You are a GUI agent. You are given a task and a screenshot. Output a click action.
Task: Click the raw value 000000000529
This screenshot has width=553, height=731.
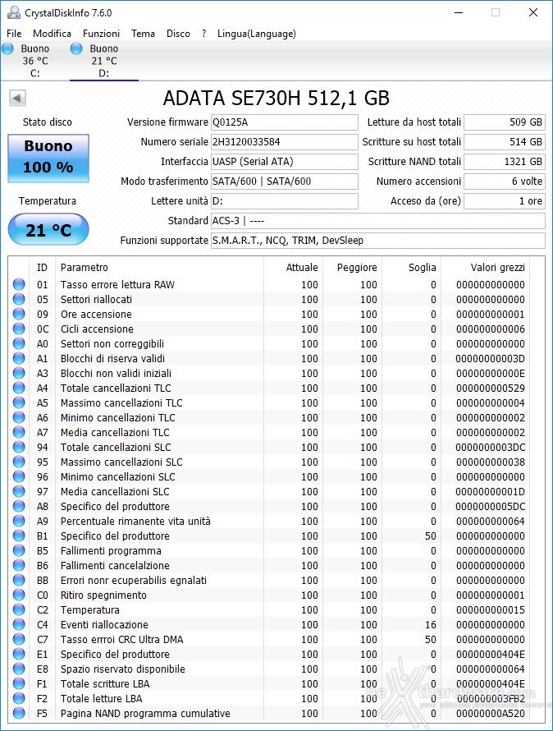(490, 388)
